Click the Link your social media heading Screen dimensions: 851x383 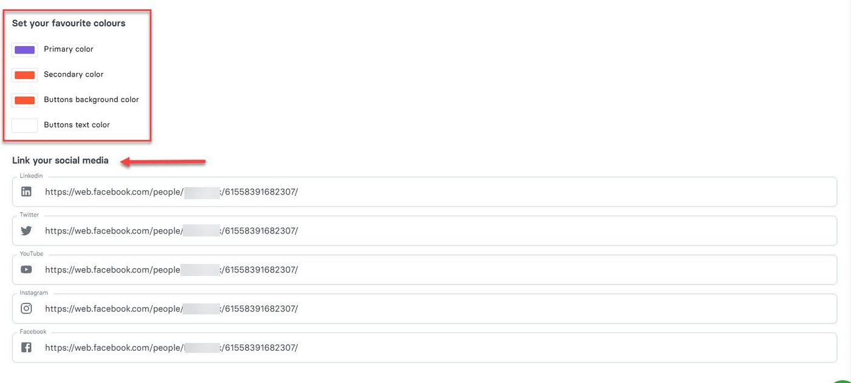tap(60, 160)
